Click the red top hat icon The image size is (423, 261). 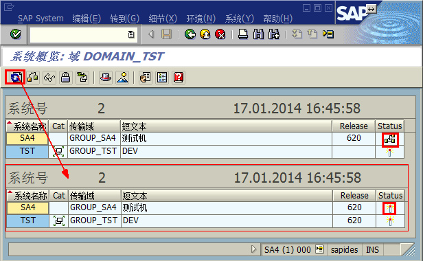click(x=106, y=78)
